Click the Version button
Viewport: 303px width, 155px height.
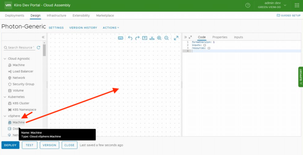tap(49, 145)
